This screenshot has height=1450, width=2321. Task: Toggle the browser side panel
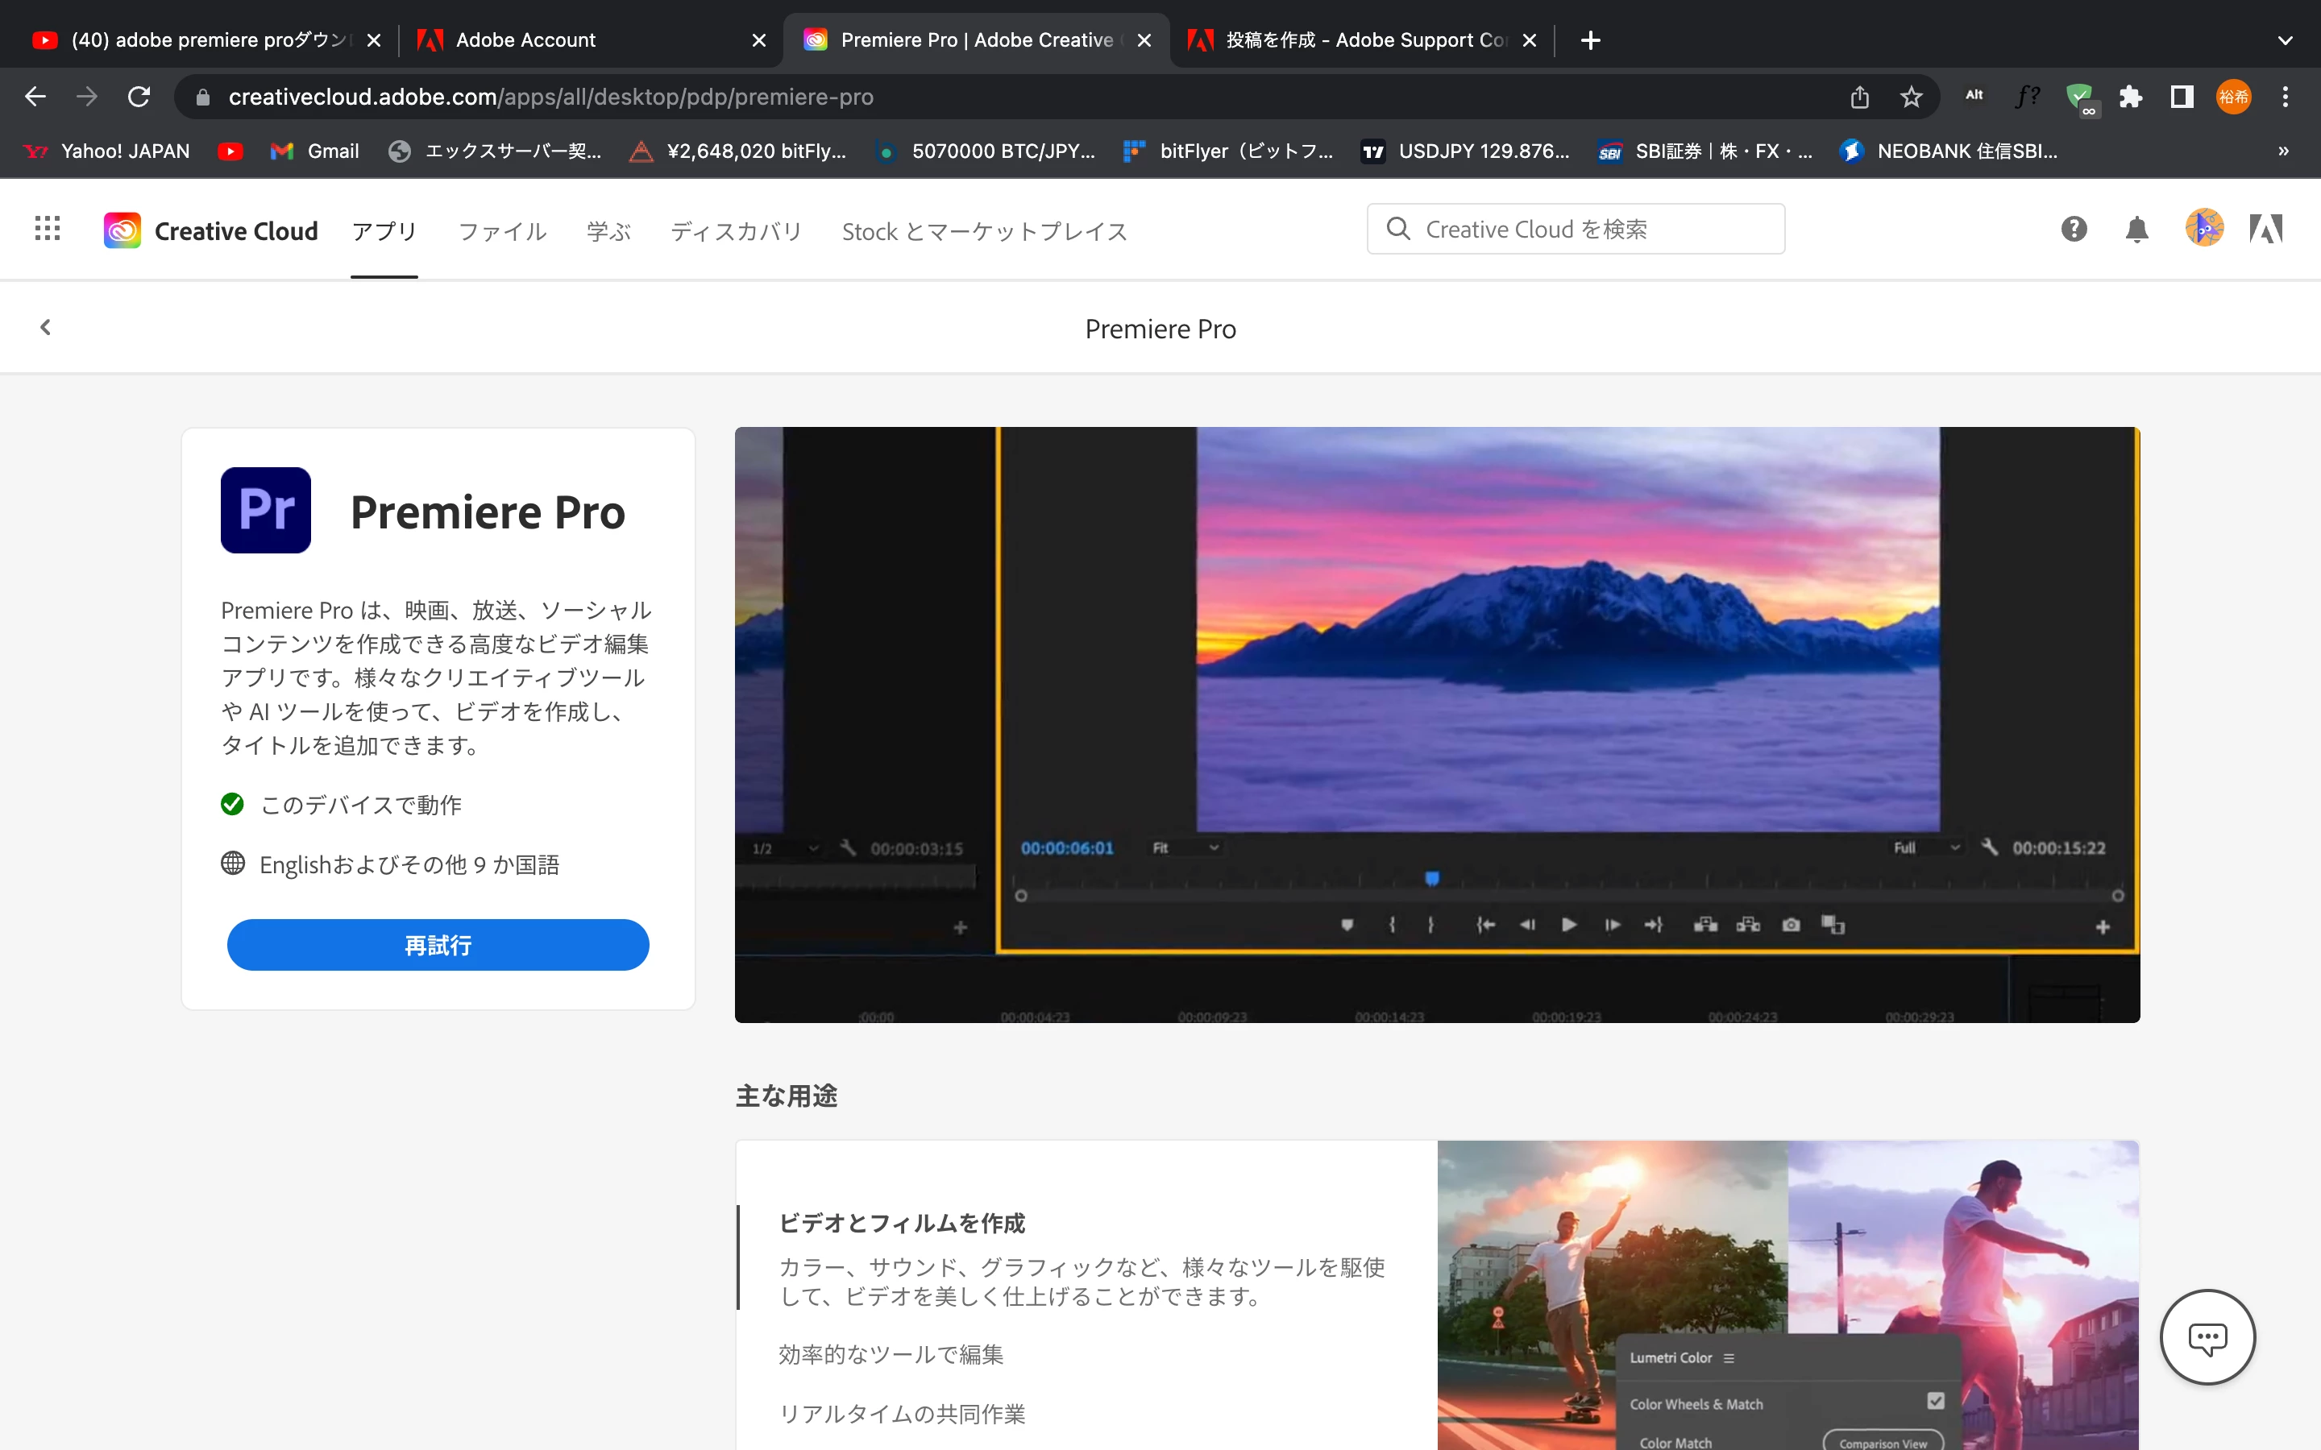tap(2182, 97)
